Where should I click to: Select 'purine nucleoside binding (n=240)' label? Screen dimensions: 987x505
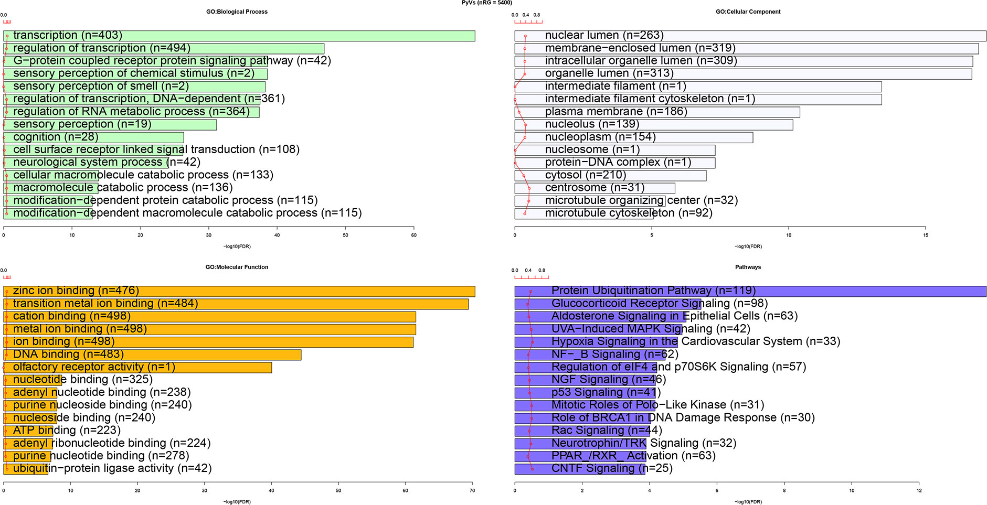(x=102, y=405)
